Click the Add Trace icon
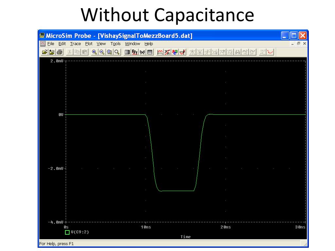 [160, 52]
